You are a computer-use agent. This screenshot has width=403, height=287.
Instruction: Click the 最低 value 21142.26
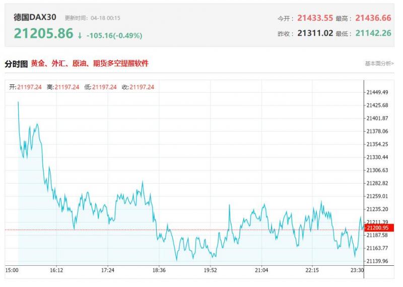tap(373, 33)
